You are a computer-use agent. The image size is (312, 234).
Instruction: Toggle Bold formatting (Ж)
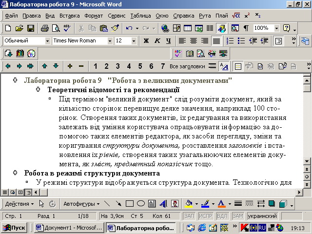146,40
